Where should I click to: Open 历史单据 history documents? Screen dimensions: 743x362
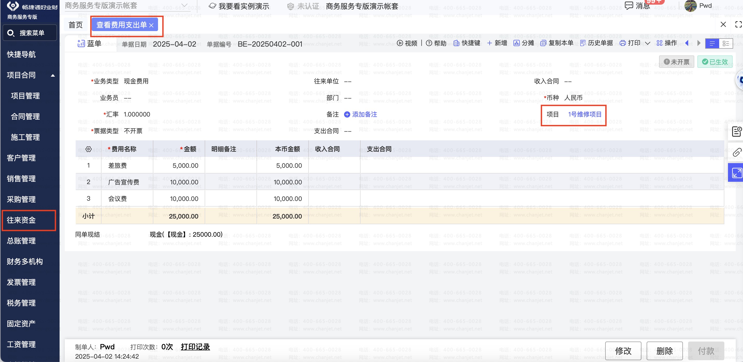click(x=596, y=43)
